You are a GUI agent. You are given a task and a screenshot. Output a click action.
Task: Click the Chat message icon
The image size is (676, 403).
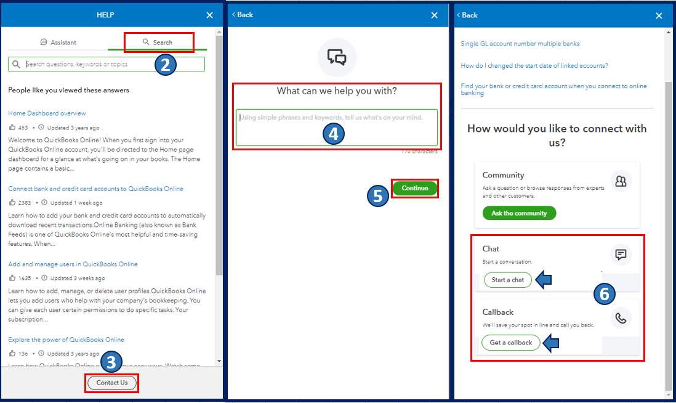coord(621,254)
